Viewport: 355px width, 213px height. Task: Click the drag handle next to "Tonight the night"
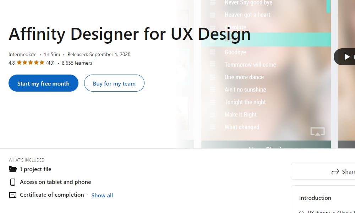tap(213, 102)
